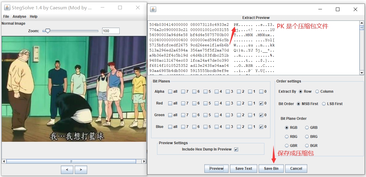Click the preview text vertical scrollbar thumb

361,27
